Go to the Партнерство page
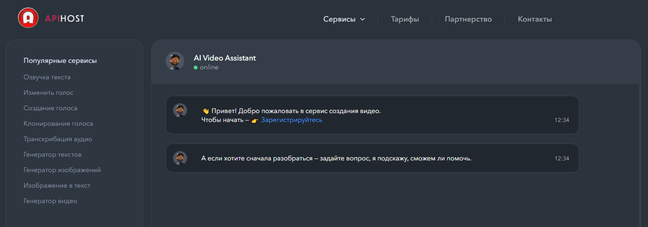 coord(468,19)
